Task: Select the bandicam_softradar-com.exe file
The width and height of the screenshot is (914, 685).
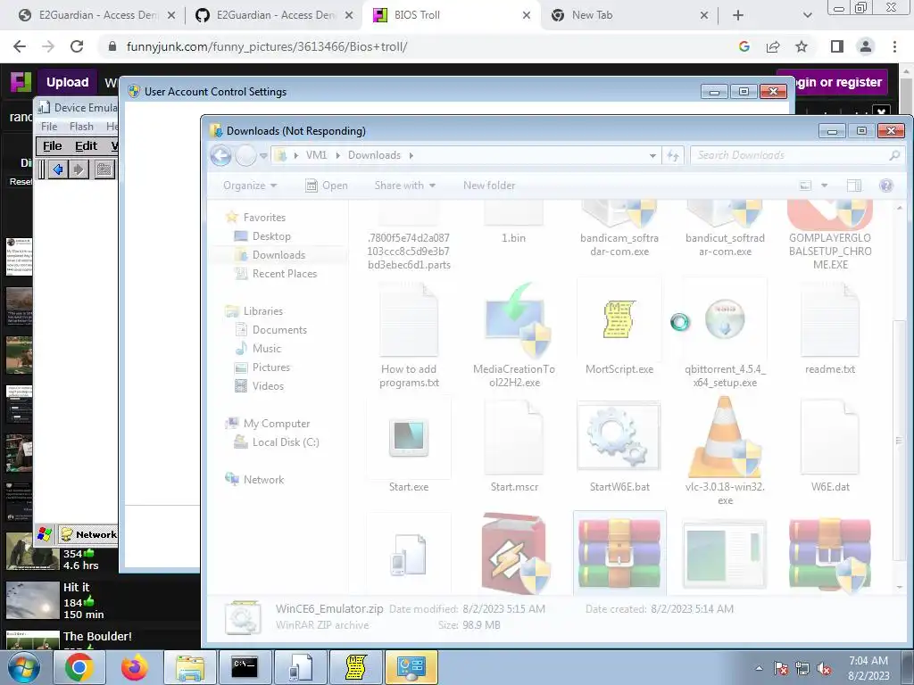Action: [619, 230]
